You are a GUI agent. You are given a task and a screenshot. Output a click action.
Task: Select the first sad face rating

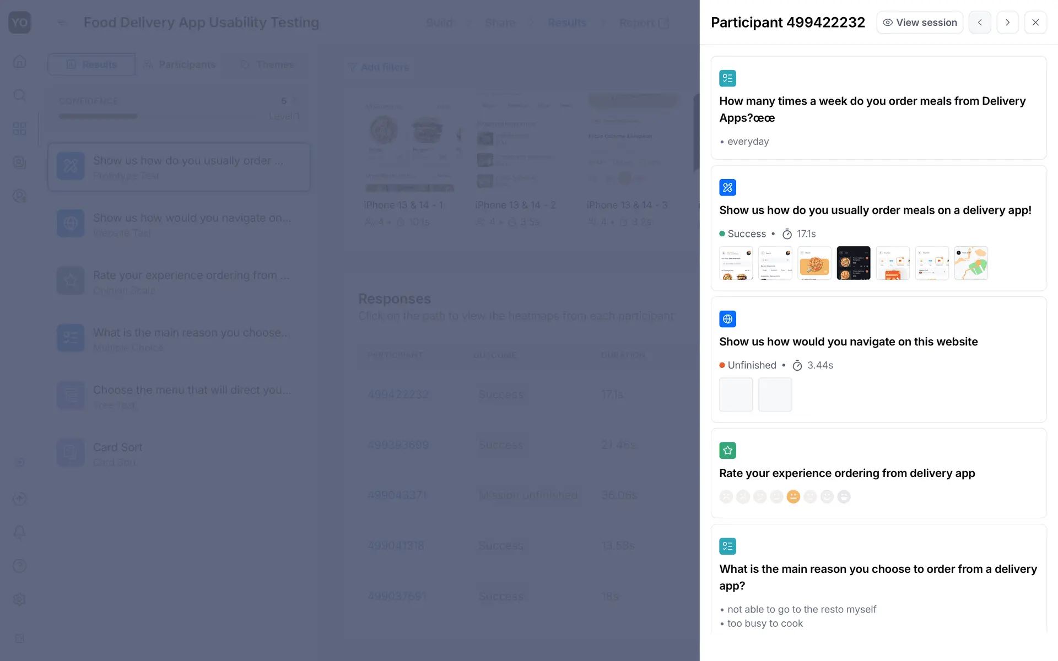[x=726, y=497]
